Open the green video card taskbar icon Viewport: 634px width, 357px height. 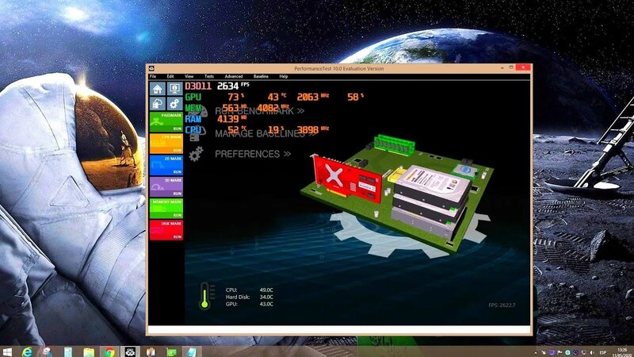click(x=171, y=351)
